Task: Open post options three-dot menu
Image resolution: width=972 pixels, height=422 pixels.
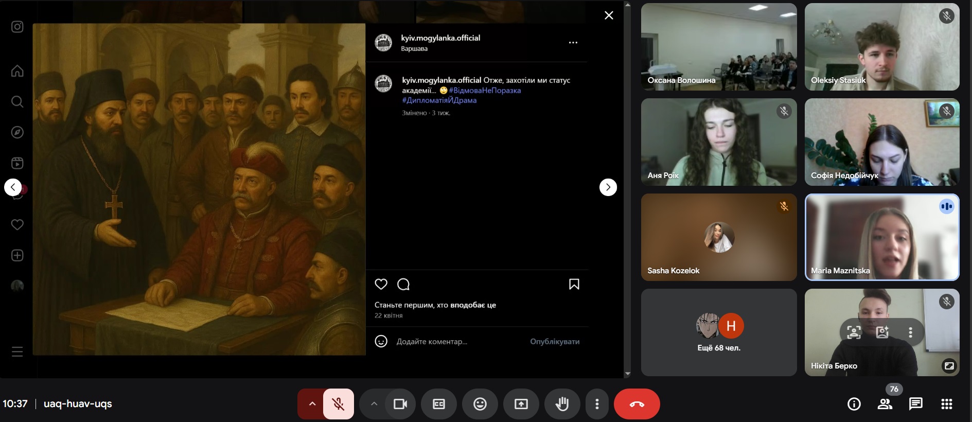Action: (x=573, y=43)
